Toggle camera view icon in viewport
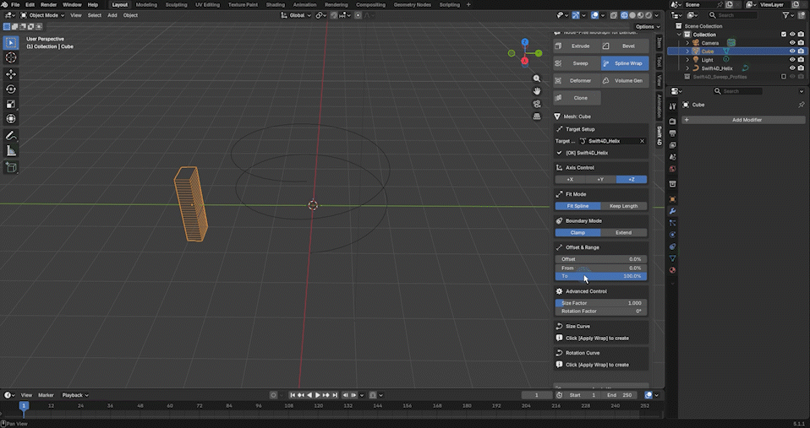This screenshot has width=810, height=428. coord(537,104)
